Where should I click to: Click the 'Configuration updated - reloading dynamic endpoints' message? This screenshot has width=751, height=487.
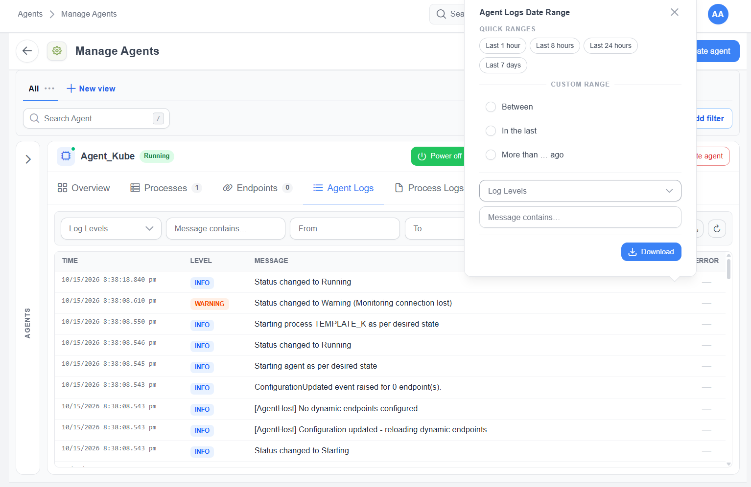[374, 430]
